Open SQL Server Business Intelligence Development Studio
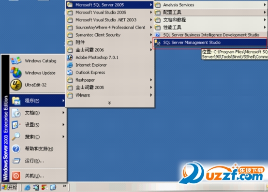The width and height of the screenshot is (268, 192). pyautogui.click(x=210, y=35)
